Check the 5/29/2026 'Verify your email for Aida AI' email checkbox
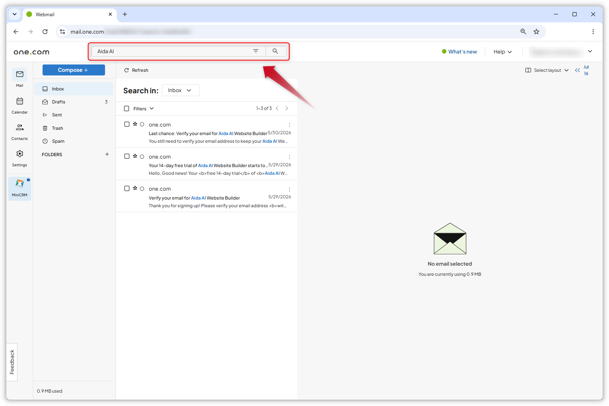Image resolution: width=609 pixels, height=406 pixels. (127, 188)
